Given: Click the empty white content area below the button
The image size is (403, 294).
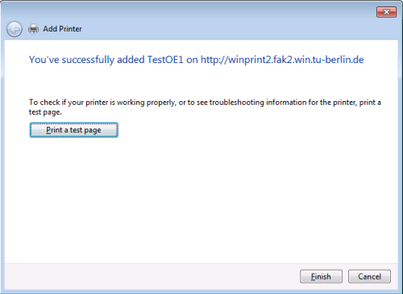Looking at the screenshot, I should pos(201,199).
